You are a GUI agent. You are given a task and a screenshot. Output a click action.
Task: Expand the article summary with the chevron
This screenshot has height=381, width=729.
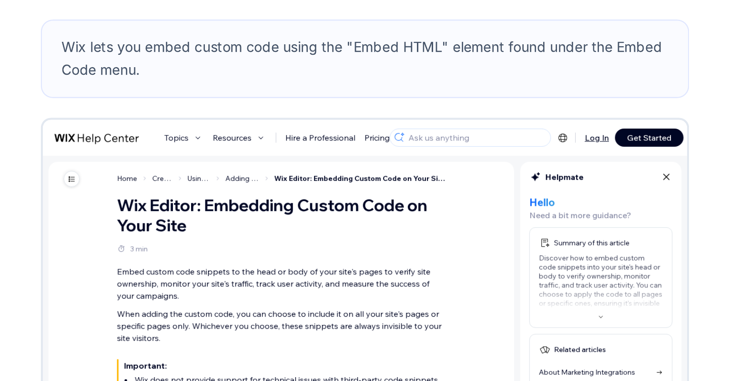(x=600, y=317)
